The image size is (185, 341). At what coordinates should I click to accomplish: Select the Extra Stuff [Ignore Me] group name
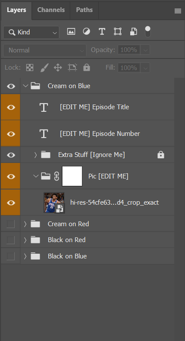coord(91,155)
